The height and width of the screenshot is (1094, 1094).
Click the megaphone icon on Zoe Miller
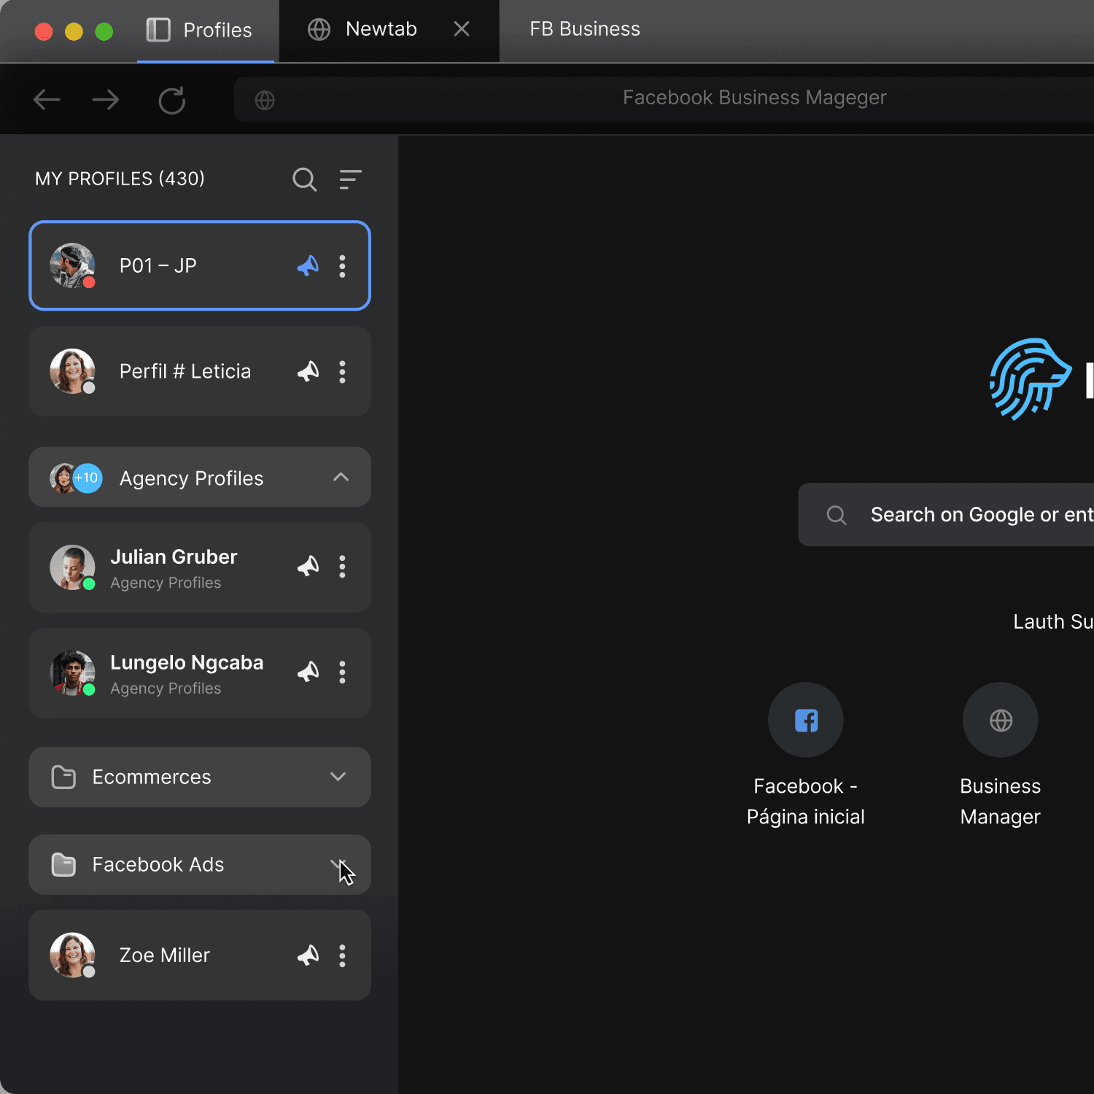(308, 955)
